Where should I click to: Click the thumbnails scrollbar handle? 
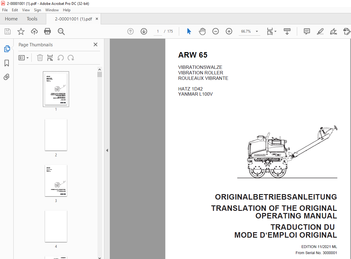coord(100,74)
